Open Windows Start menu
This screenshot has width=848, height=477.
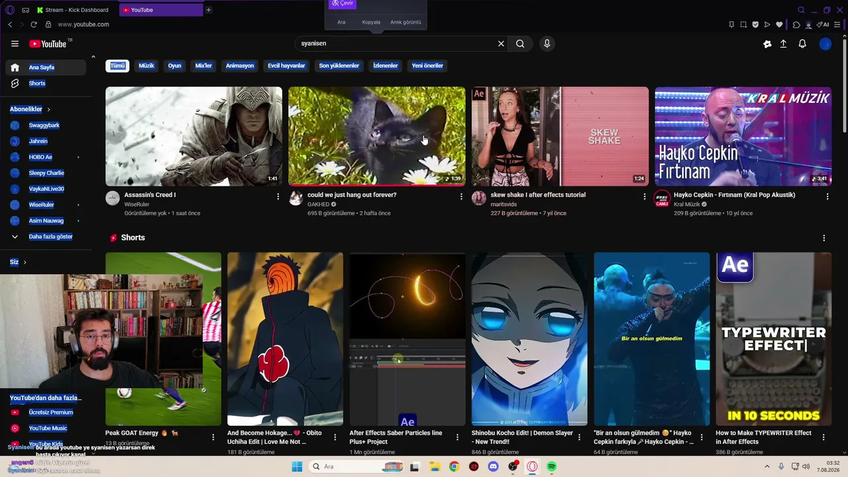(x=297, y=466)
